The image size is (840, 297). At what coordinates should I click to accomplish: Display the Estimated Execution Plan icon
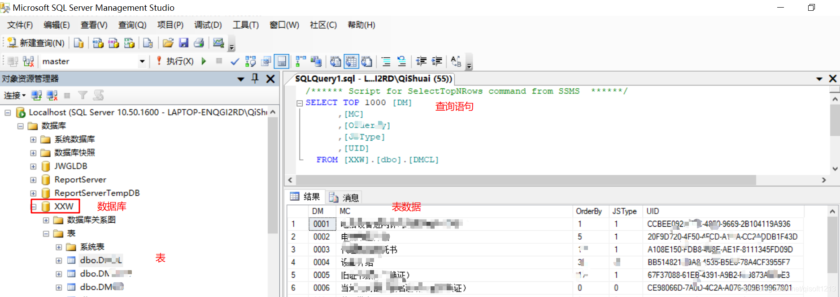(250, 61)
